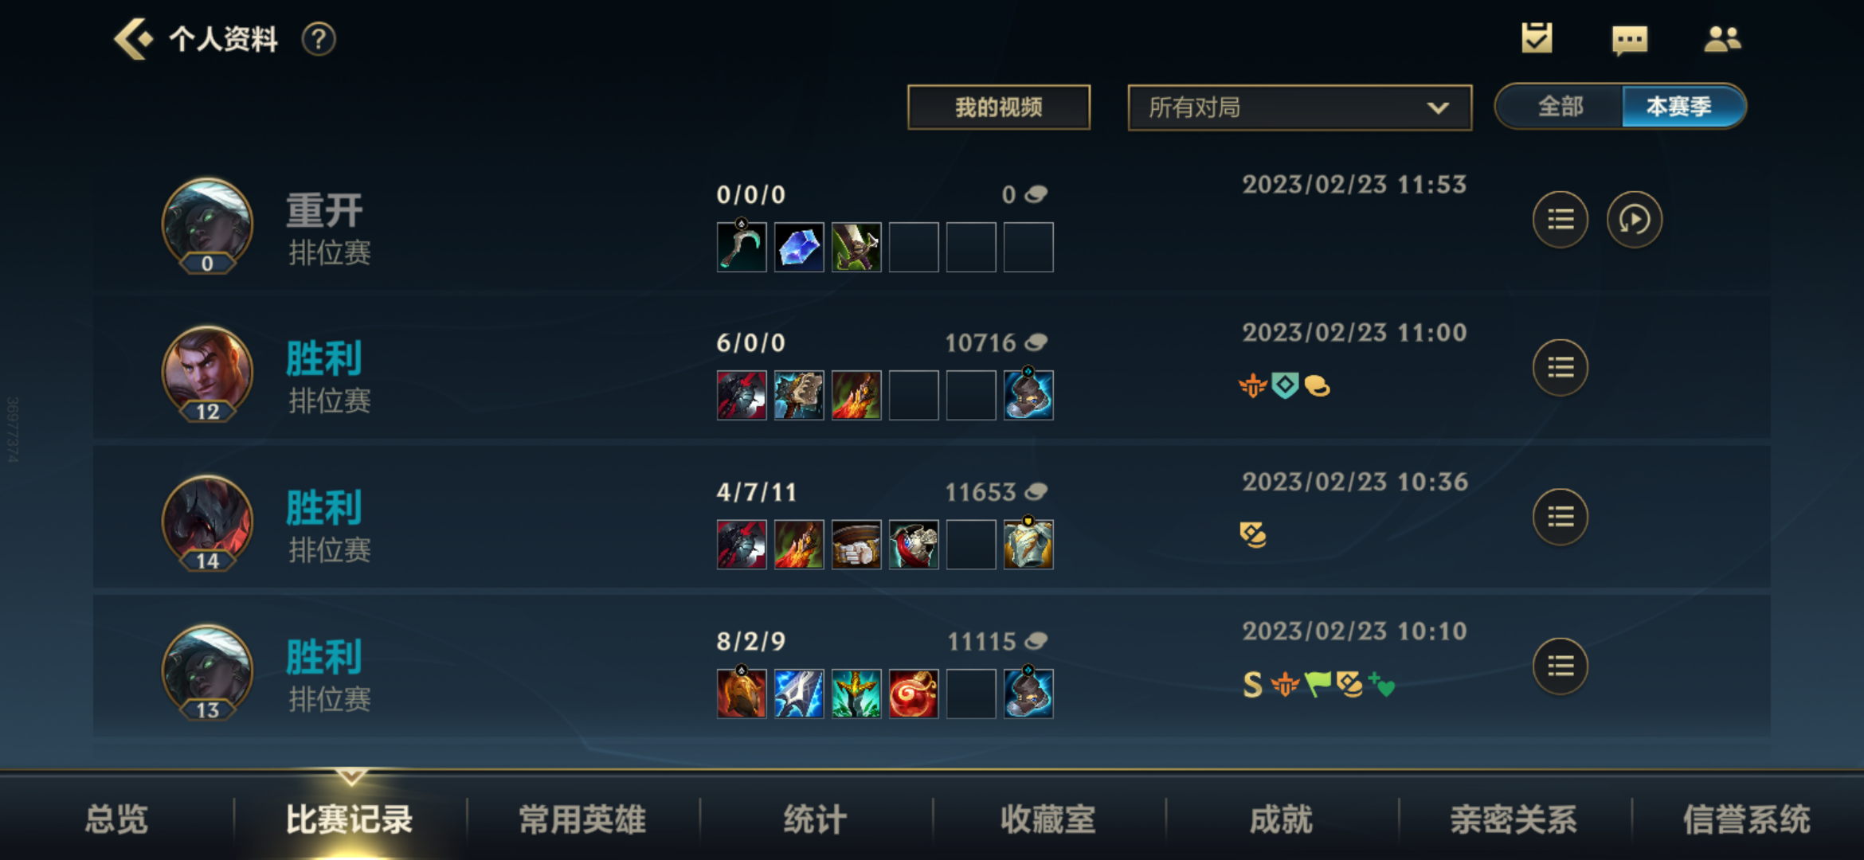This screenshot has width=1864, height=860.
Task: Open the question mark help icon
Action: (x=319, y=39)
